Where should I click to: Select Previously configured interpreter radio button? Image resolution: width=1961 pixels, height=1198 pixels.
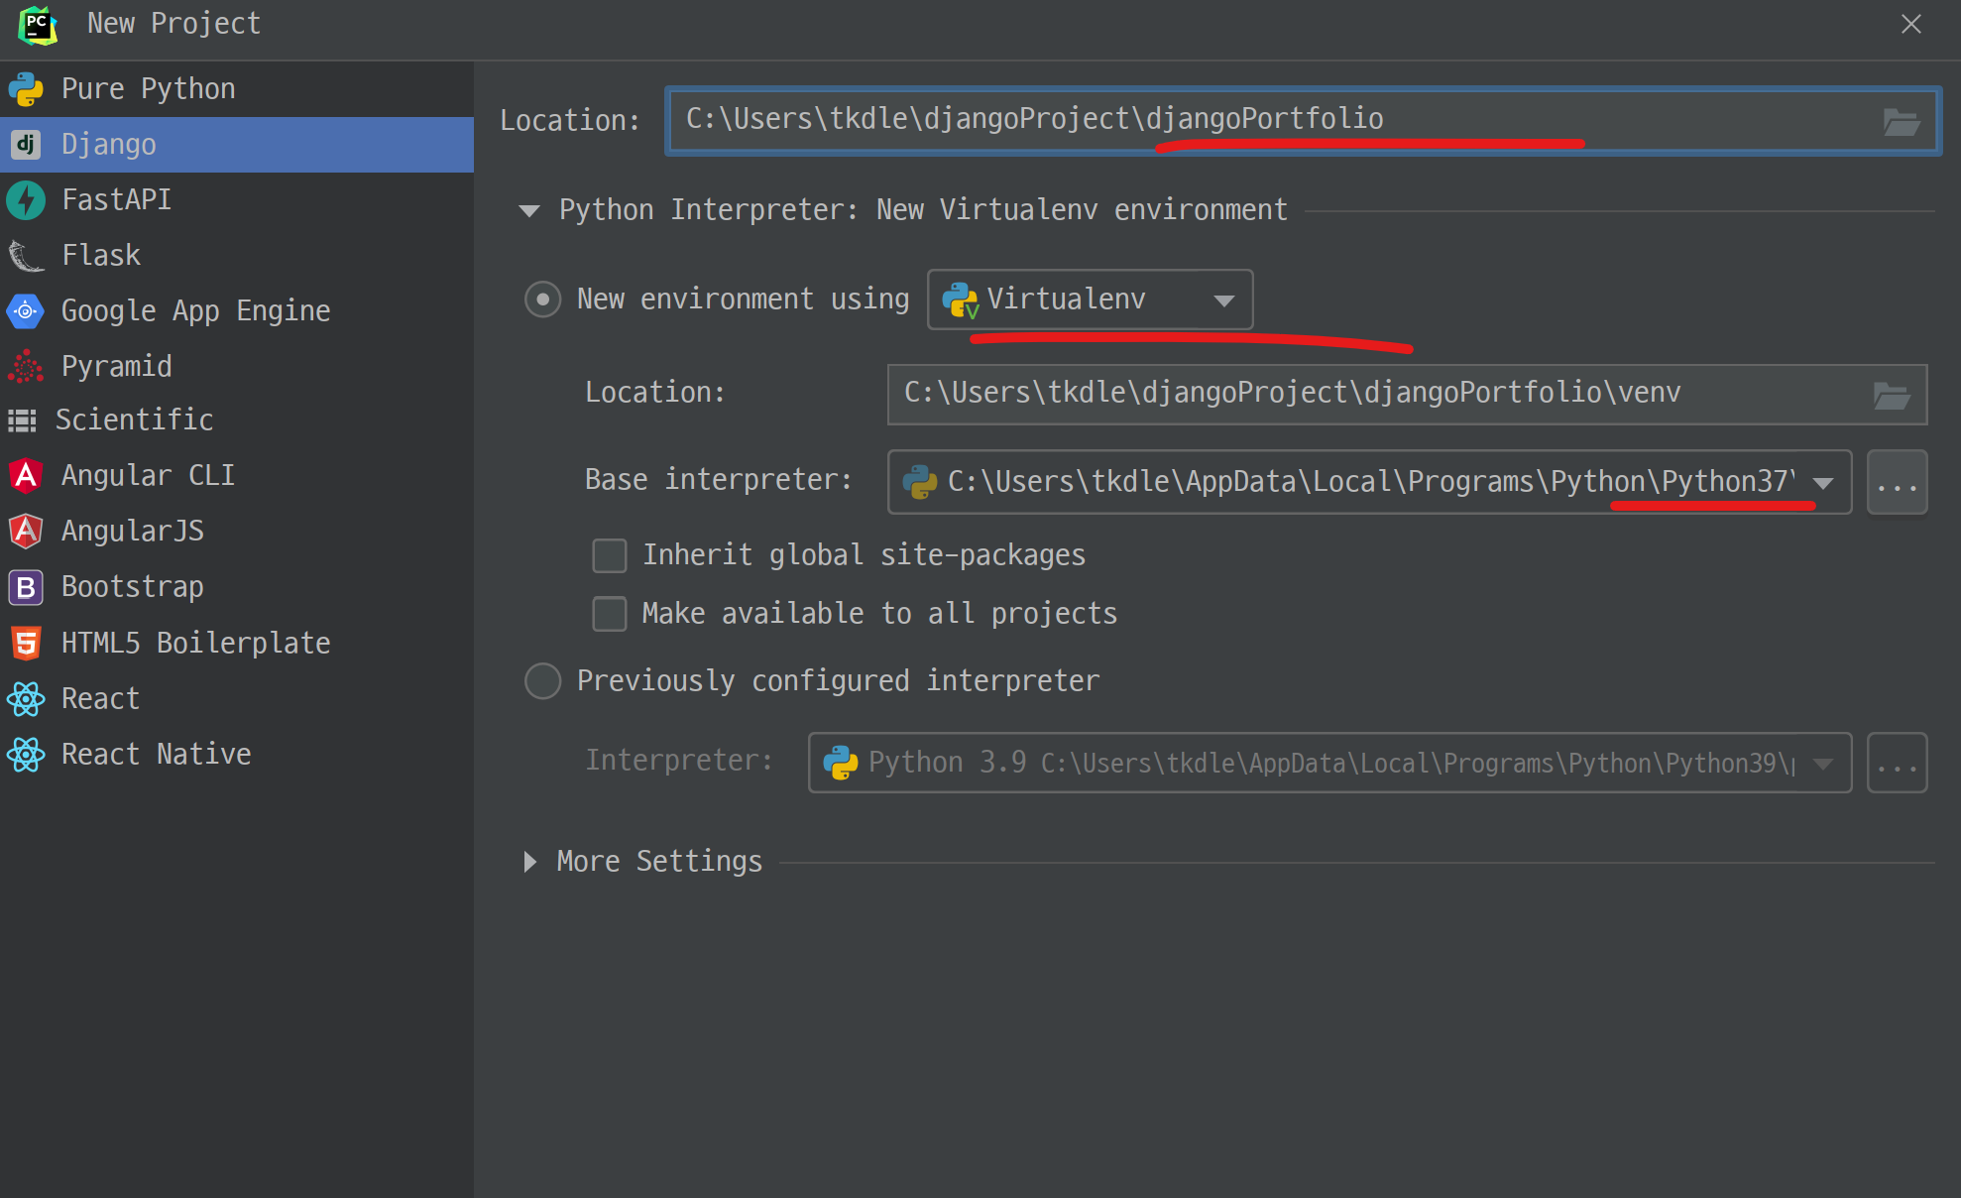point(542,681)
